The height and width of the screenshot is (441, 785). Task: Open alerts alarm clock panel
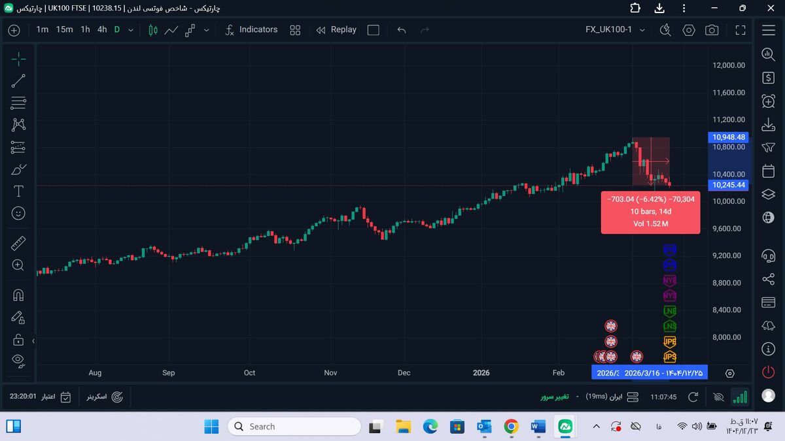pos(769,101)
